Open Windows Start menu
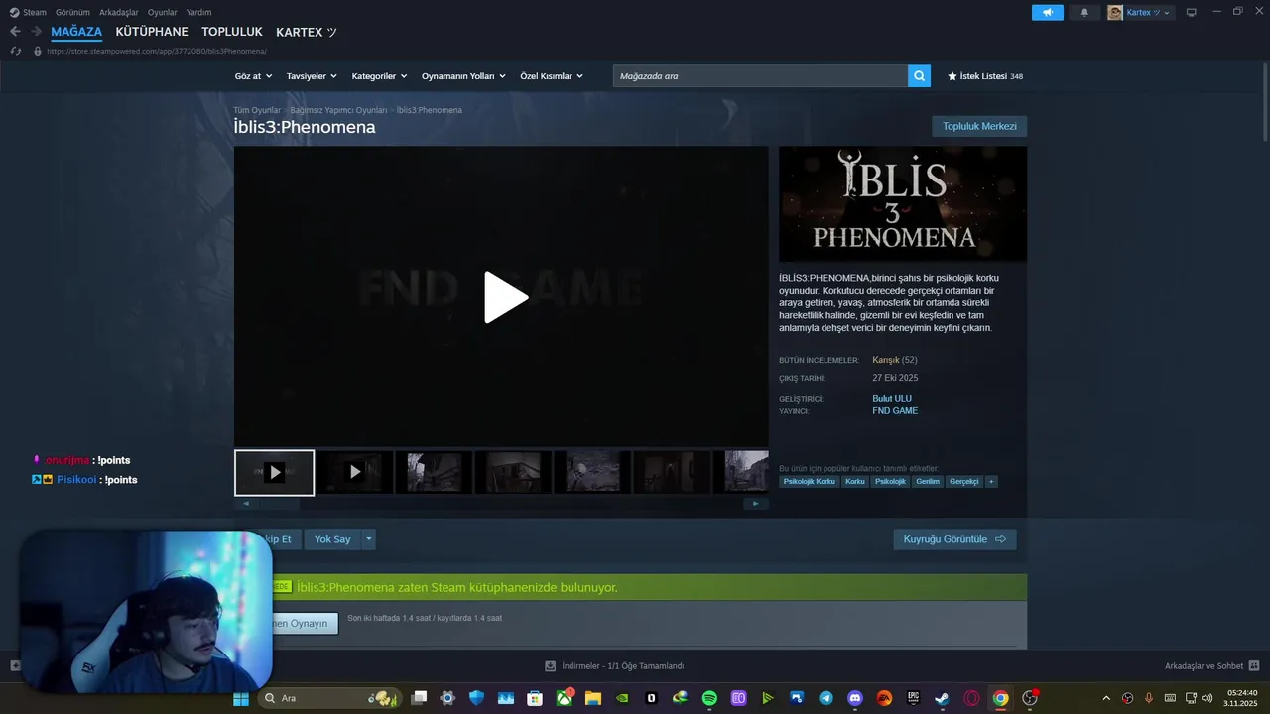This screenshot has height=714, width=1270. pos(240,698)
